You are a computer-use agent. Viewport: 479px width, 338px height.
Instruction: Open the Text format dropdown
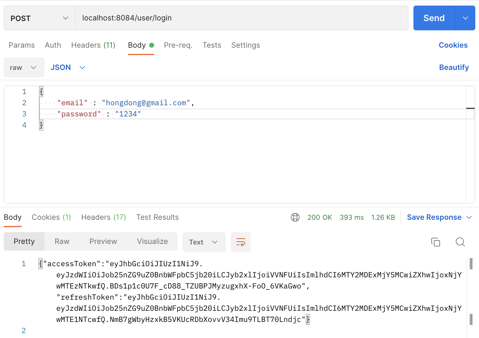(204, 242)
